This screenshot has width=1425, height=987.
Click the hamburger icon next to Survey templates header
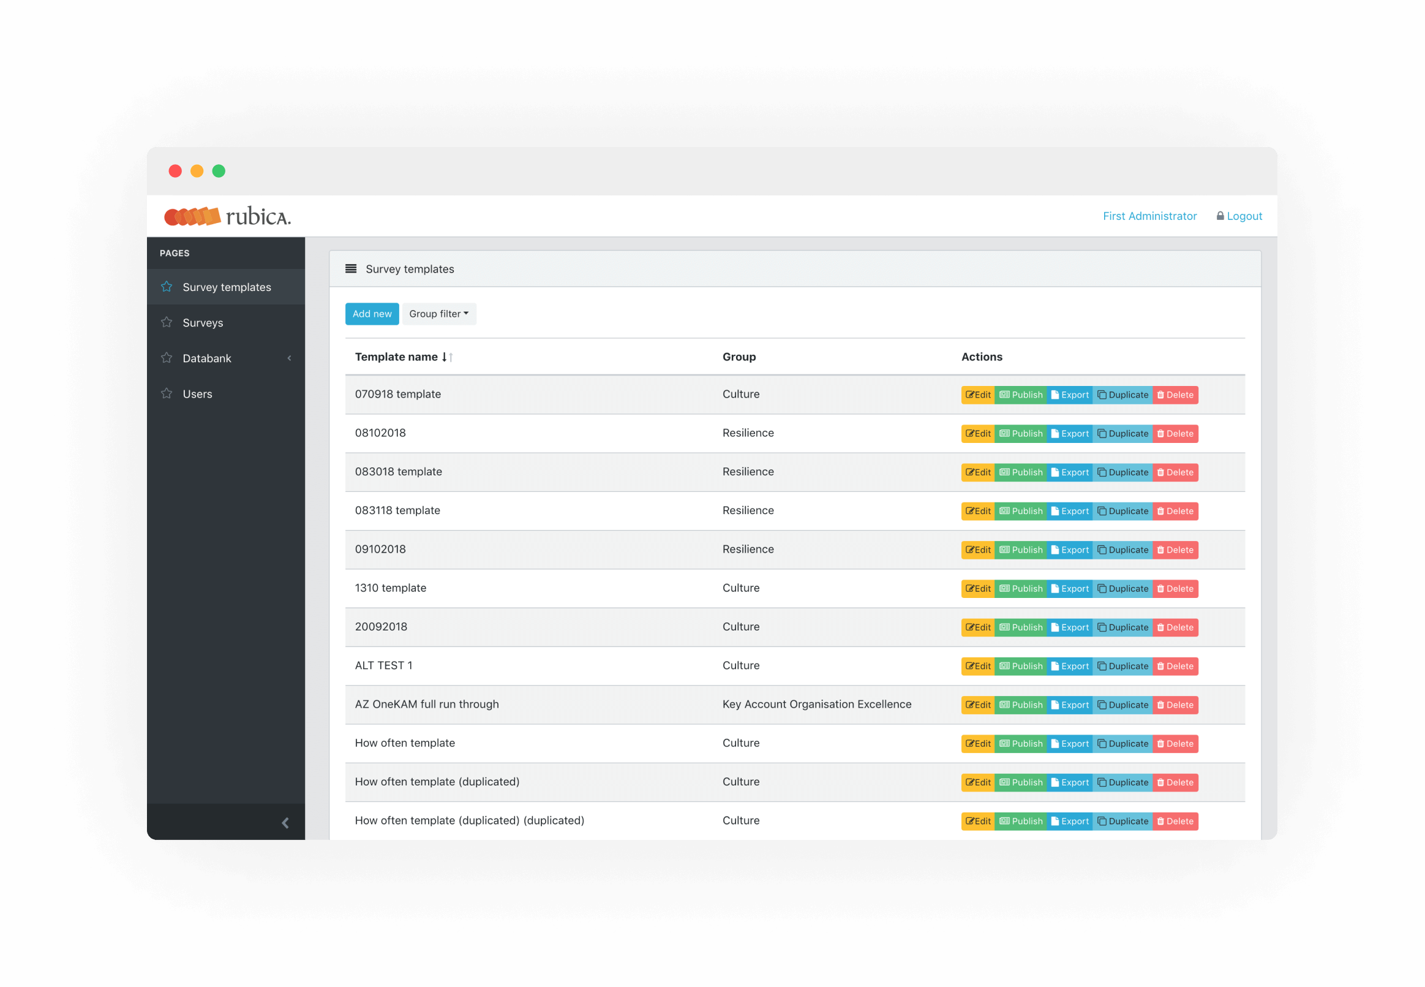tap(351, 269)
